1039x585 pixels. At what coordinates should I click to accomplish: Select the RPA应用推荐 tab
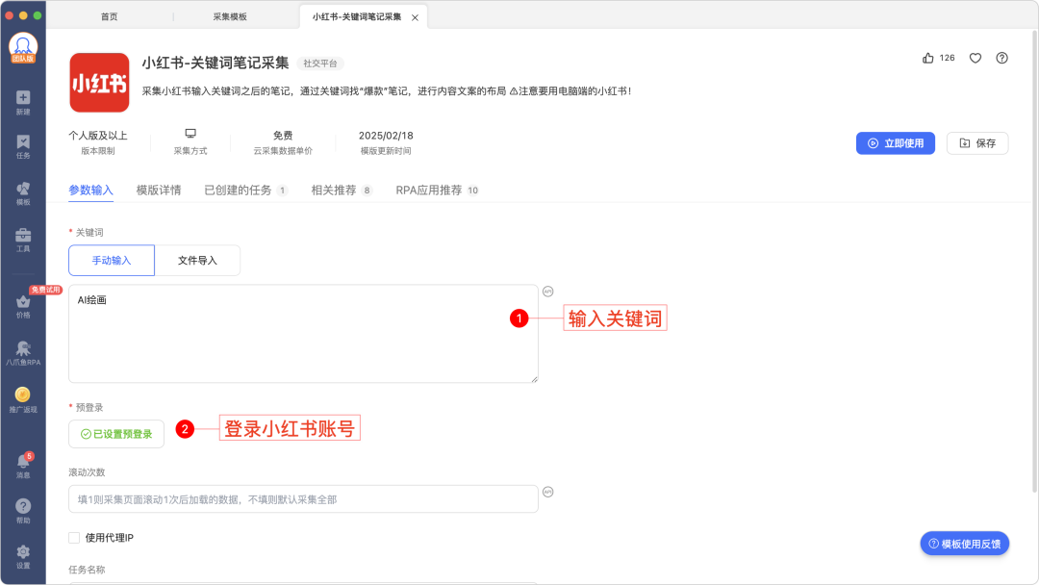point(438,191)
